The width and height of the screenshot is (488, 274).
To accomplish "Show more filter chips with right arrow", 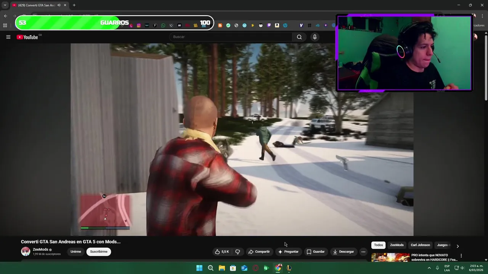I will pyautogui.click(x=457, y=246).
